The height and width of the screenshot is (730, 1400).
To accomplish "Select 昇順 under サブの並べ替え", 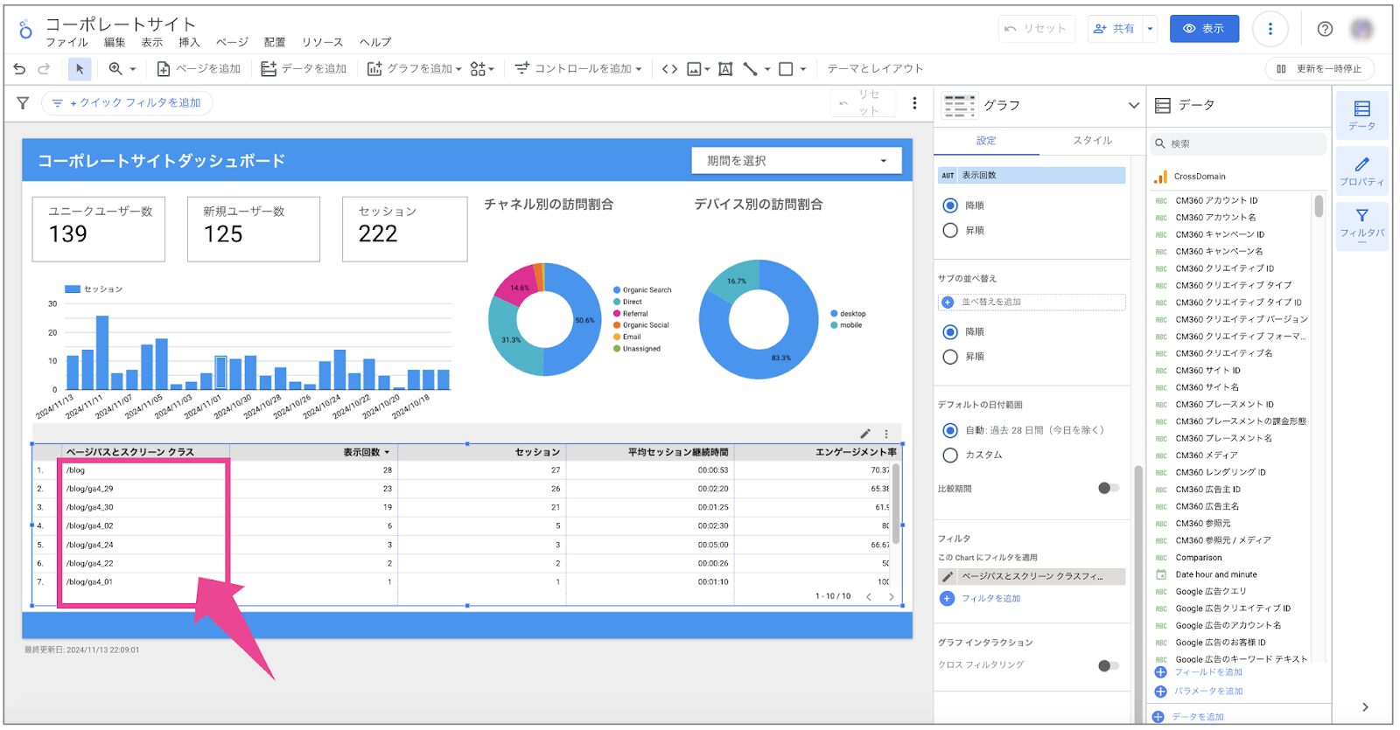I will click(x=950, y=357).
